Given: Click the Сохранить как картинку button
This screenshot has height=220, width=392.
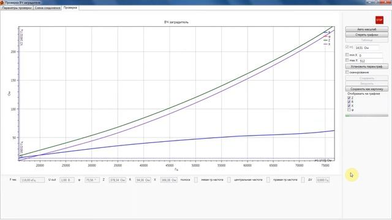Looking at the screenshot, I should pyautogui.click(x=367, y=89).
